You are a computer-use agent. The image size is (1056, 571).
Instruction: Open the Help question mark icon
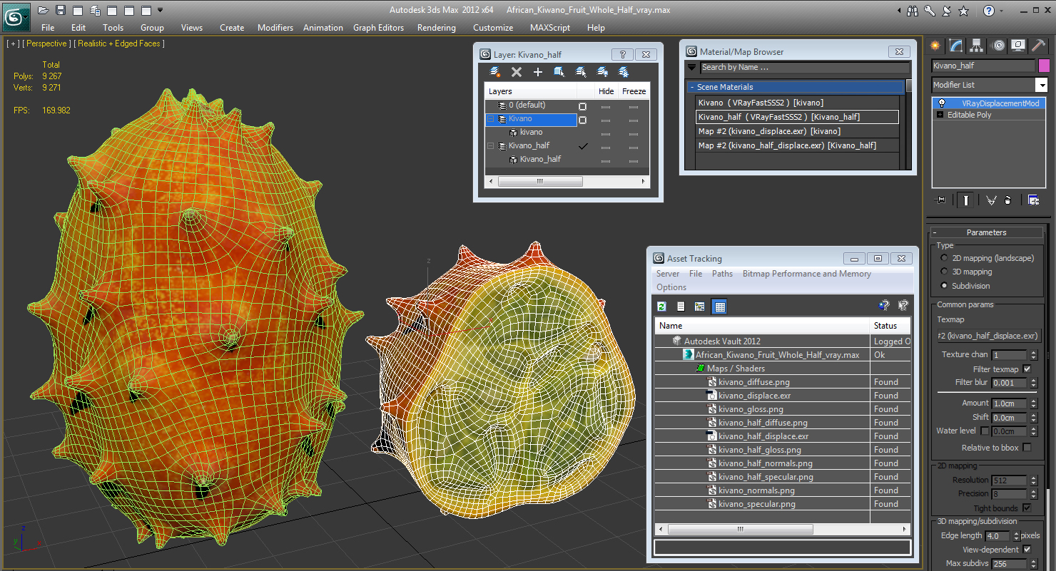(988, 11)
